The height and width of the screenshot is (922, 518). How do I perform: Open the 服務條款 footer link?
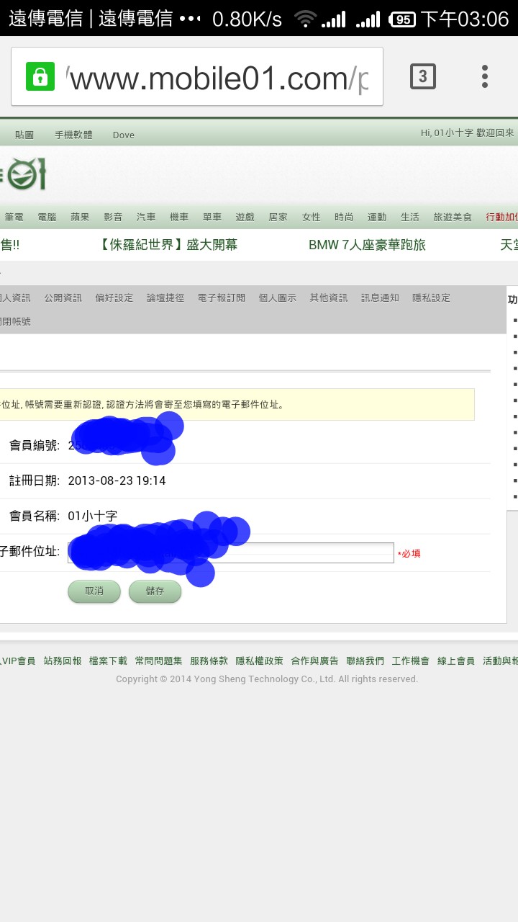pyautogui.click(x=209, y=661)
